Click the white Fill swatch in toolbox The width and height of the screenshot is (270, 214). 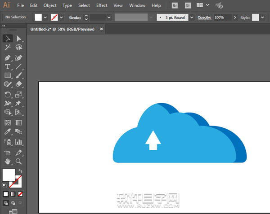point(9,175)
